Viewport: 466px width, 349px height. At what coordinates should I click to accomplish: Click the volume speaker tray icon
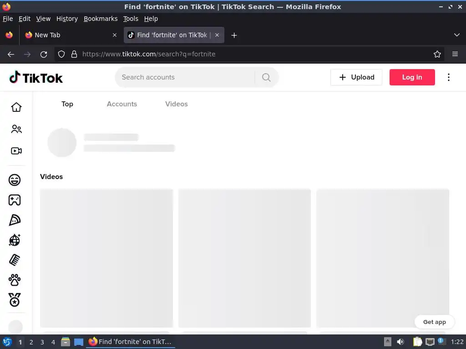(x=400, y=342)
